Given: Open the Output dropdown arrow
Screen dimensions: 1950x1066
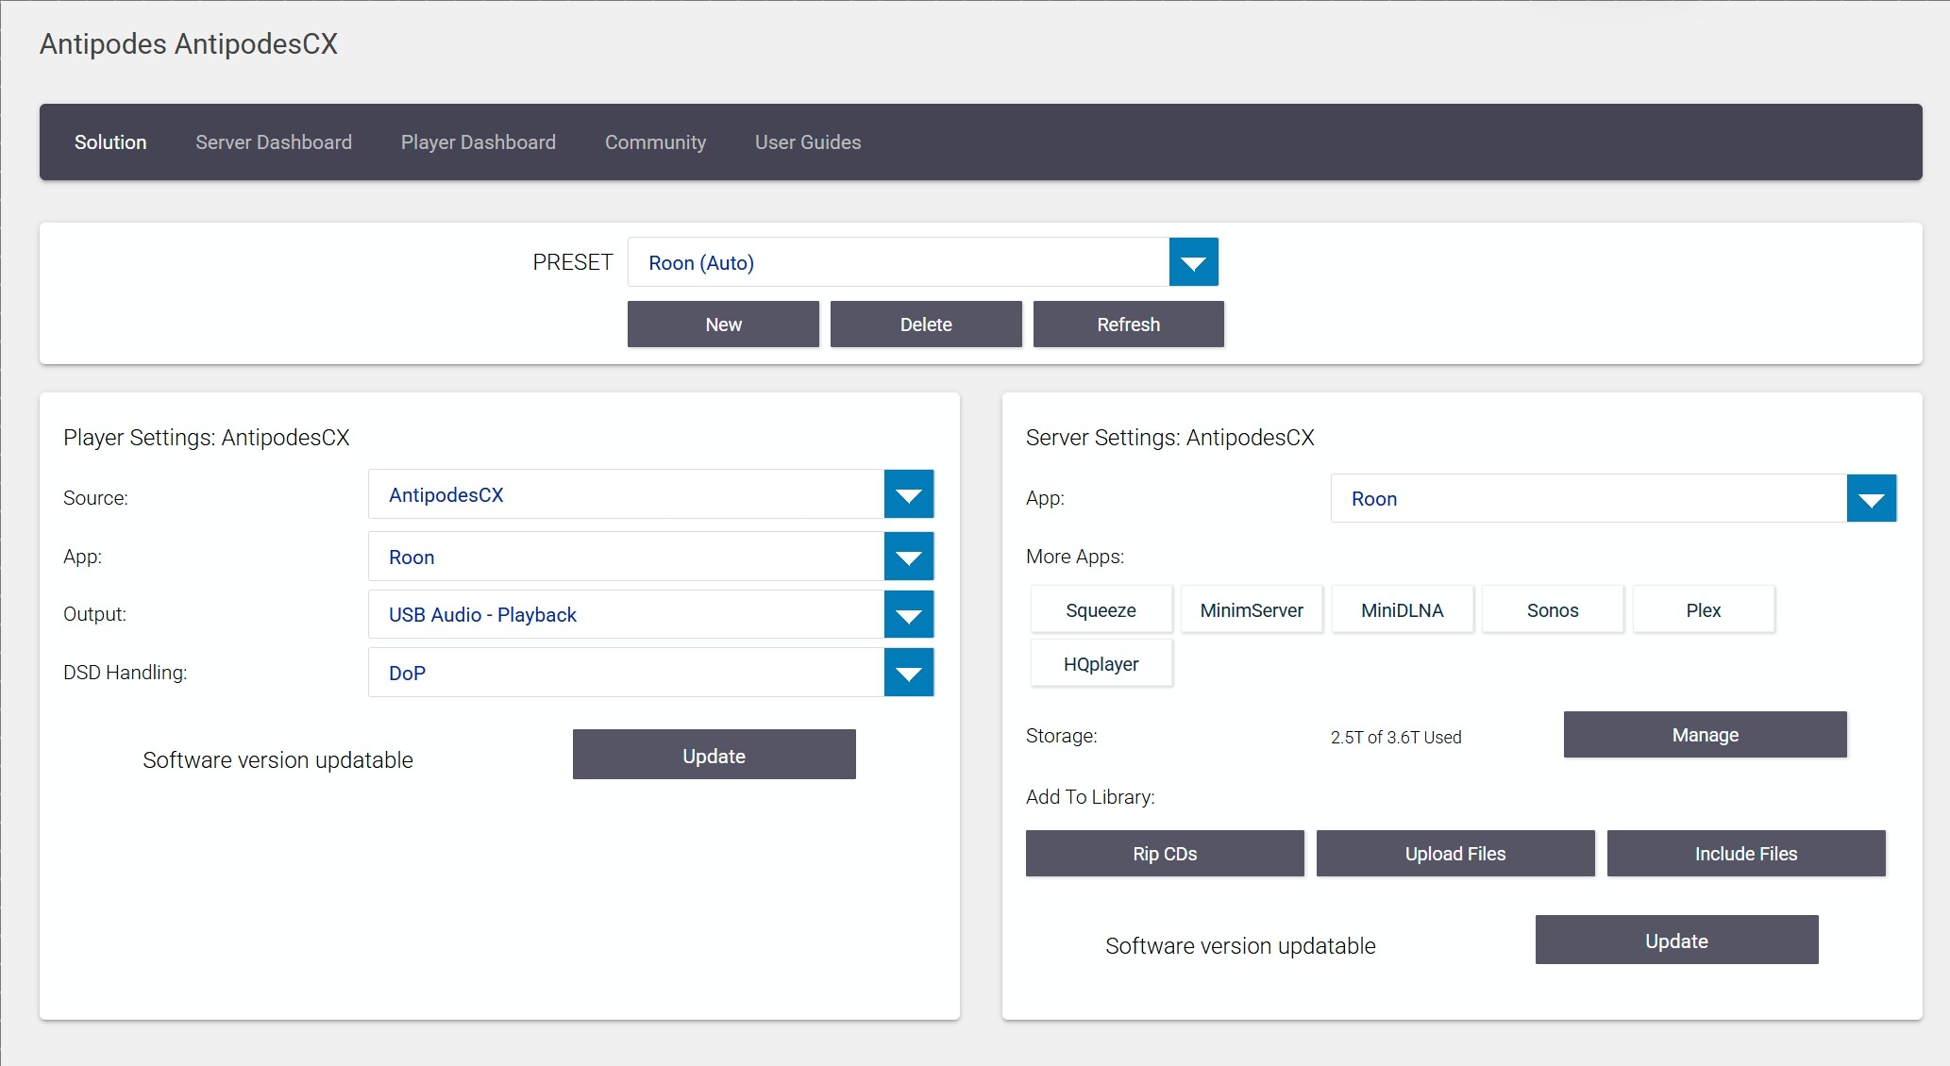Looking at the screenshot, I should pos(908,615).
